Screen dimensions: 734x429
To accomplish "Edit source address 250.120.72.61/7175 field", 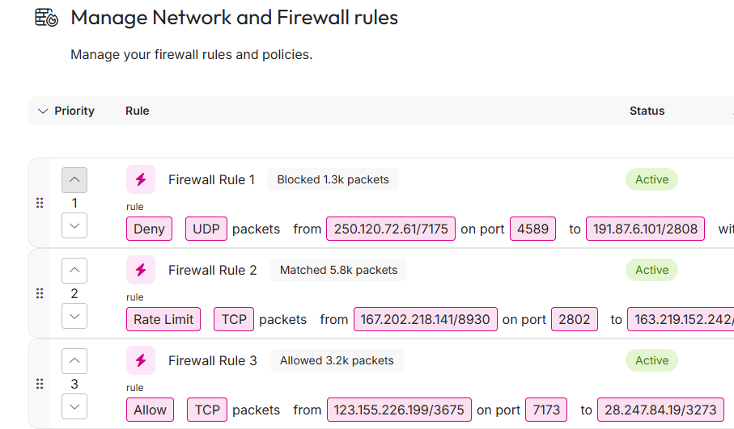I will (x=391, y=229).
